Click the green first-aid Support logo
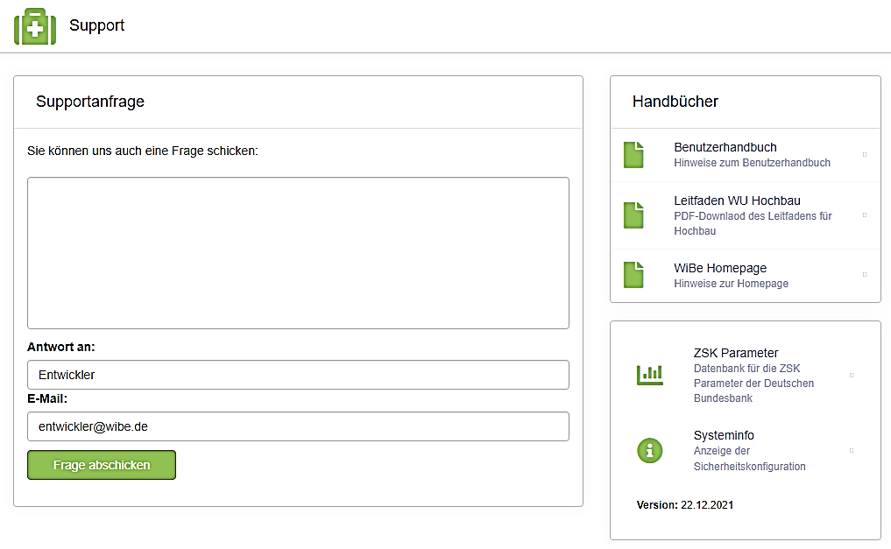 pos(35,26)
